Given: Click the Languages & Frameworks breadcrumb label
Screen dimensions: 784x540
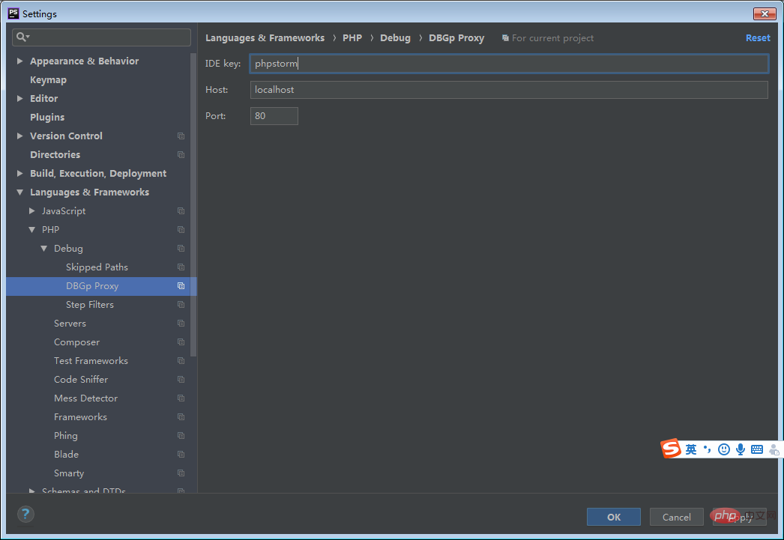Looking at the screenshot, I should 265,38.
